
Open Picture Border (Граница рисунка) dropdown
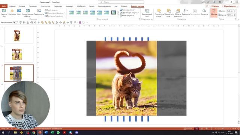pos(127,10)
